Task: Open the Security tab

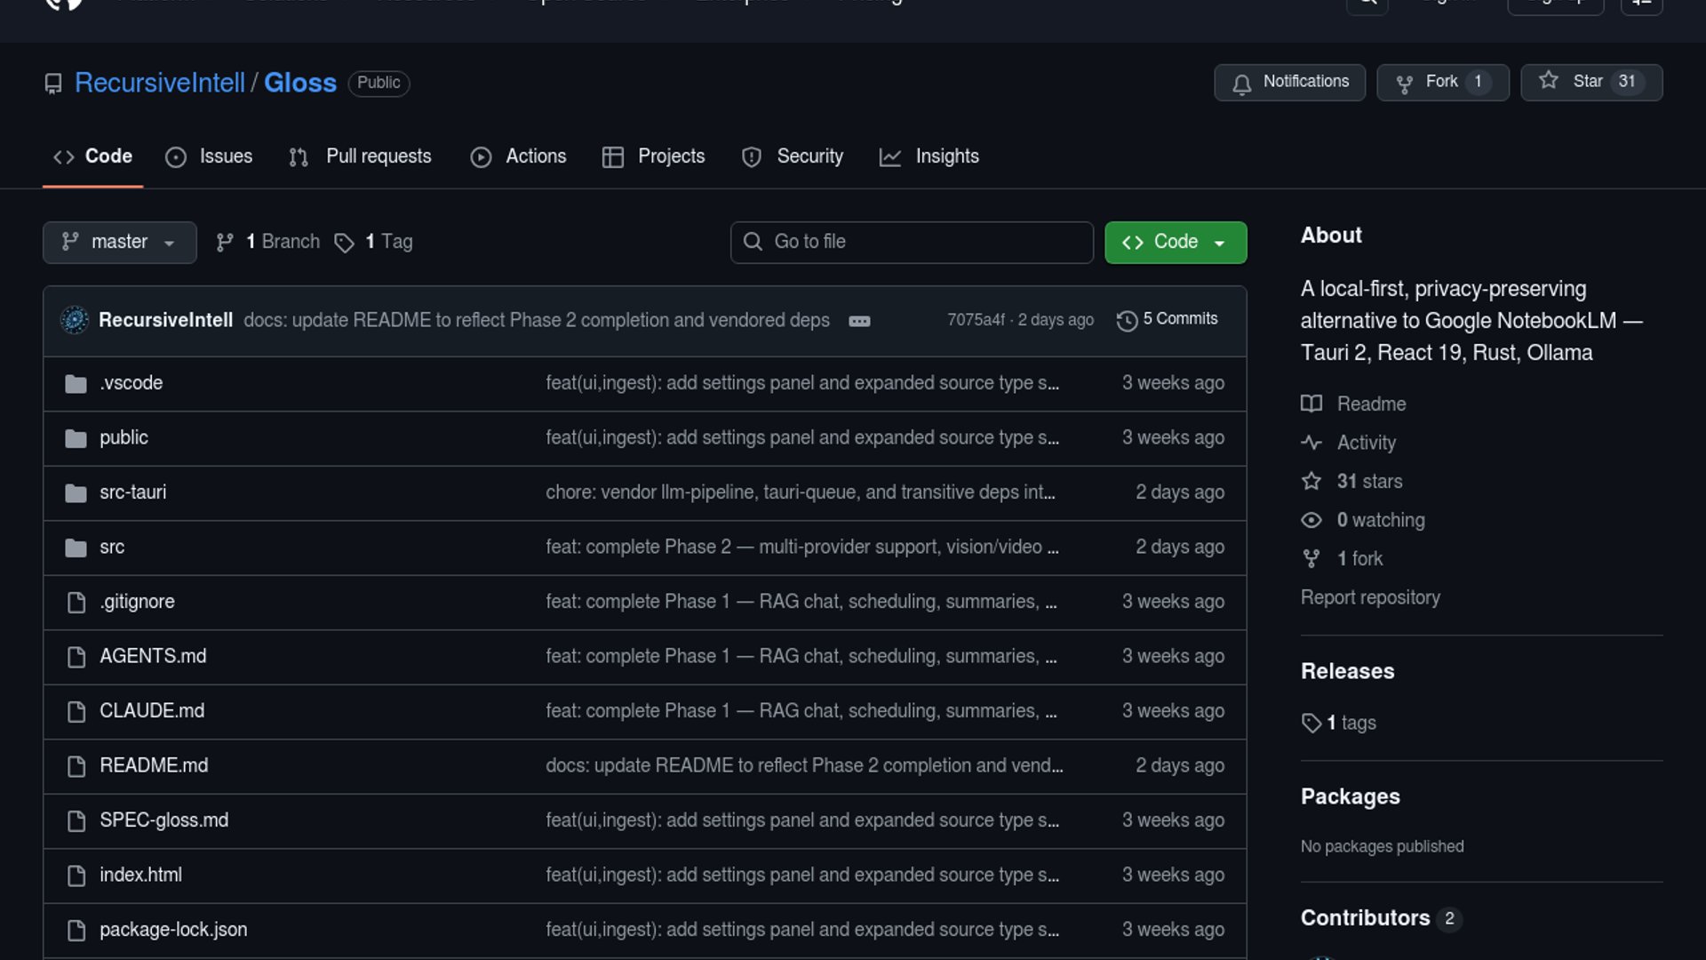Action: coord(793,156)
